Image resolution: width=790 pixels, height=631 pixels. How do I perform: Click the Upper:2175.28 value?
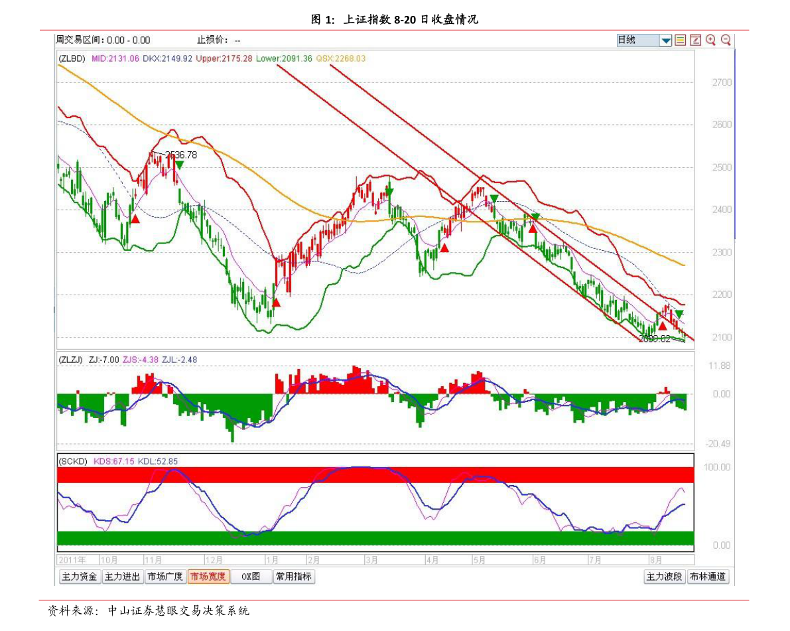[x=224, y=58]
